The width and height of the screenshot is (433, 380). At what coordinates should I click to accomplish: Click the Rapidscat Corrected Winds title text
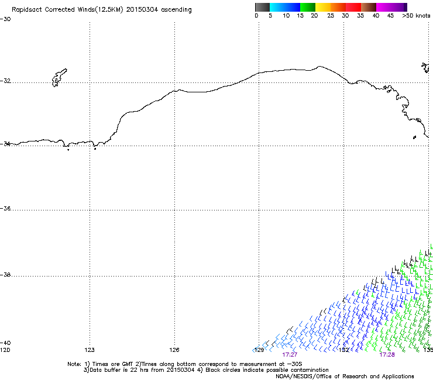(x=102, y=10)
